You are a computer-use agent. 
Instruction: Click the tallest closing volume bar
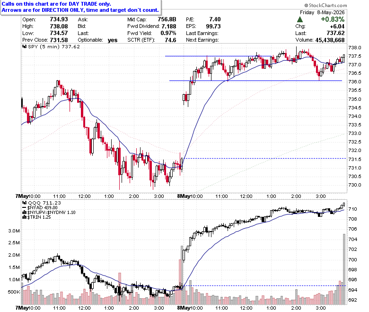344,269
